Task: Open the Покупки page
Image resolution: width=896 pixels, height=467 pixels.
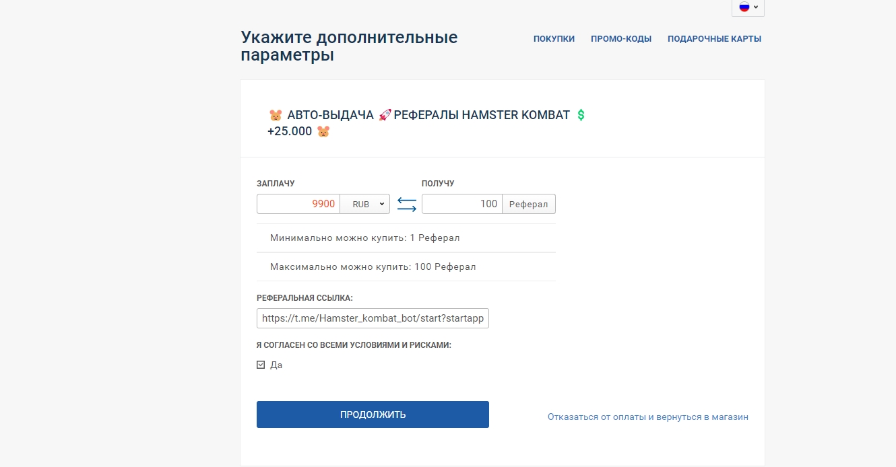Action: click(554, 39)
